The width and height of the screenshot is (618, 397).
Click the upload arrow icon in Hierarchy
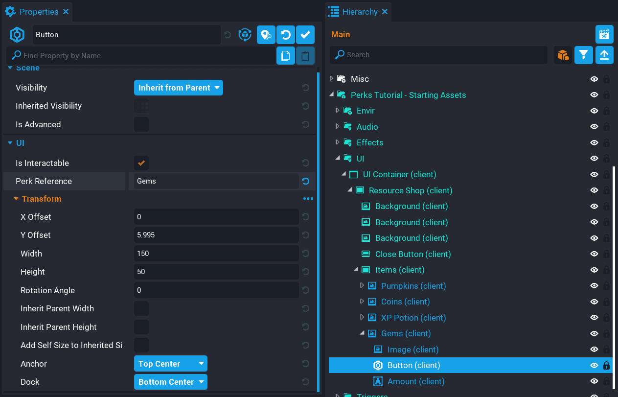604,55
